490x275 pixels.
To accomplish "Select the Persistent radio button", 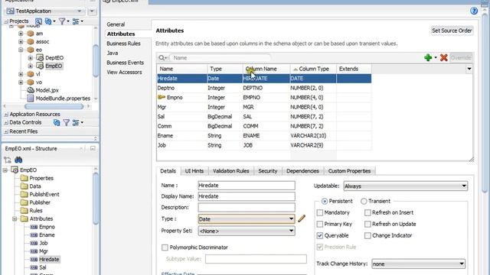I will tap(325, 202).
